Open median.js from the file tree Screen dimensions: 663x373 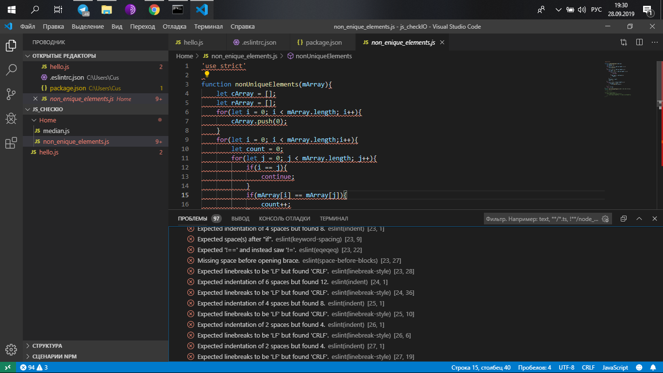click(96, 131)
